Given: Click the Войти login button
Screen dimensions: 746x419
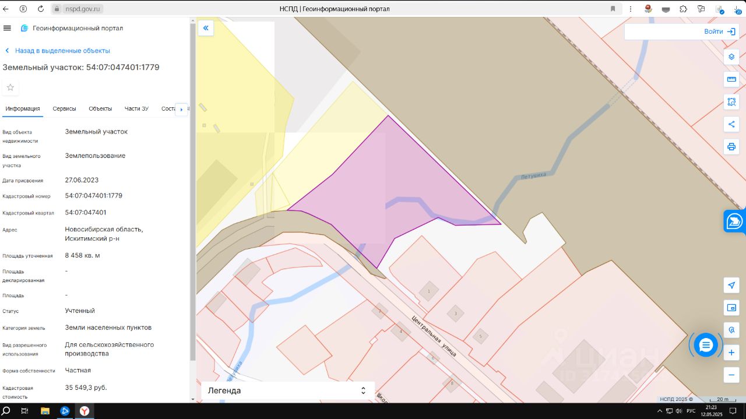Looking at the screenshot, I should [720, 31].
